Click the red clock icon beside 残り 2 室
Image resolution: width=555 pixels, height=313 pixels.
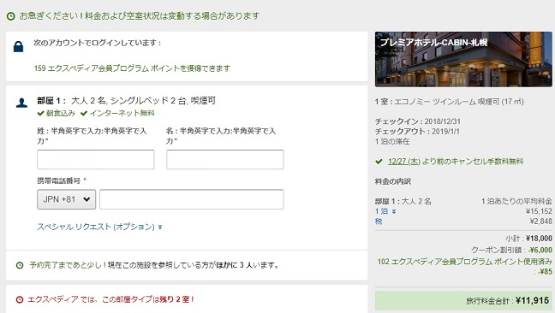[x=20, y=299]
